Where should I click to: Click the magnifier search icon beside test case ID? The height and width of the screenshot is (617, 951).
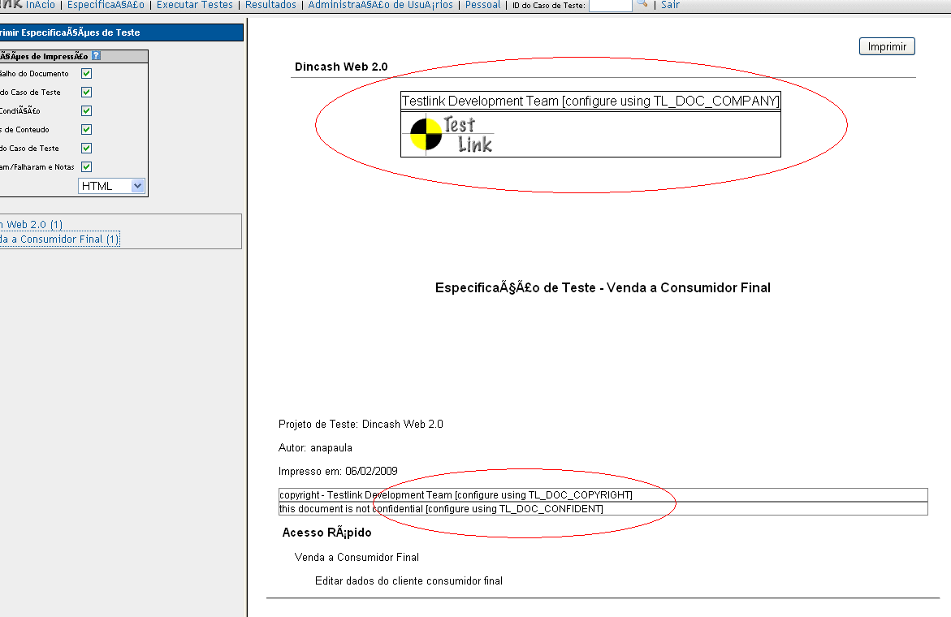(642, 3)
